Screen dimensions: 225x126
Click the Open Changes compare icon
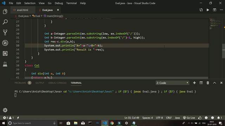201,10
